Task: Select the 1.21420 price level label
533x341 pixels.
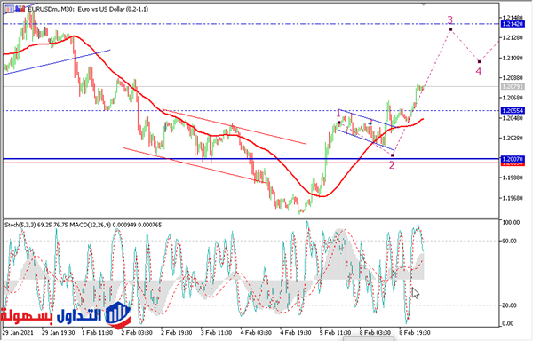Action: 513,24
